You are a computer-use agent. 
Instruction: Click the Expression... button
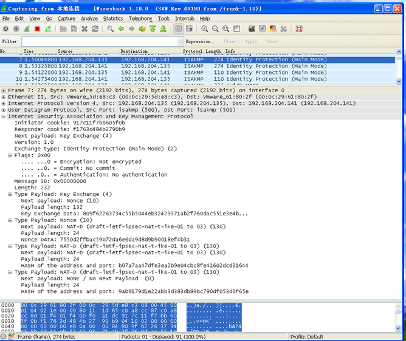click(202, 42)
